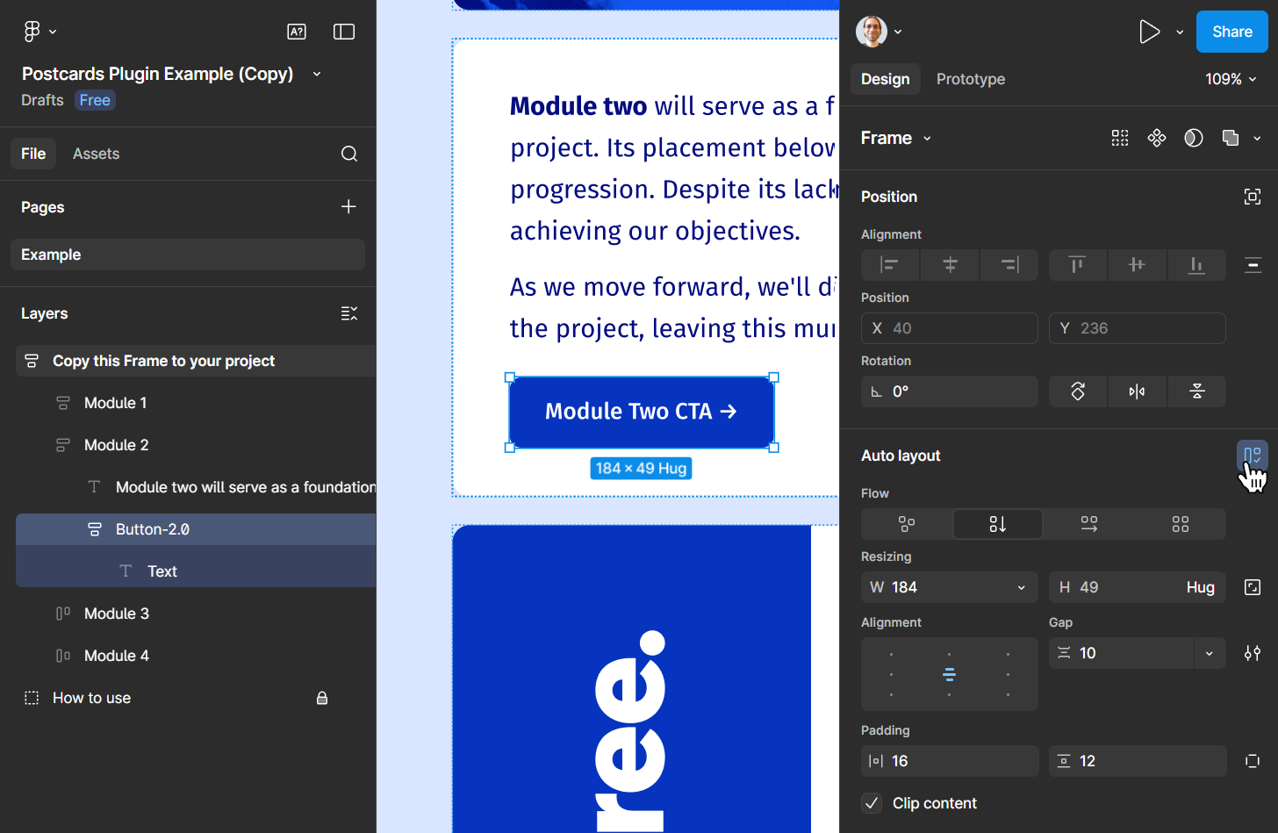Open the user avatar menu
The image size is (1278, 833).
click(872, 32)
